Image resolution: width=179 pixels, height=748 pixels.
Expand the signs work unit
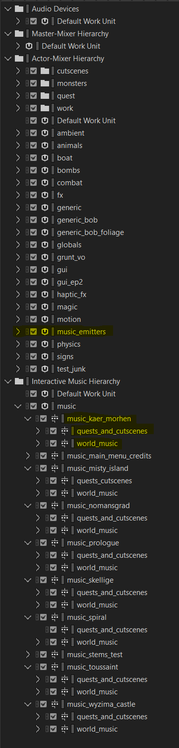(18, 357)
